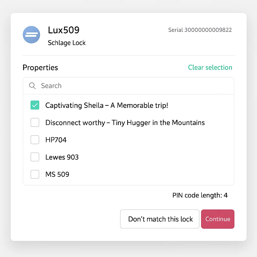Click the Serial 30000000009822 text
Image resolution: width=257 pixels, height=257 pixels.
(200, 30)
